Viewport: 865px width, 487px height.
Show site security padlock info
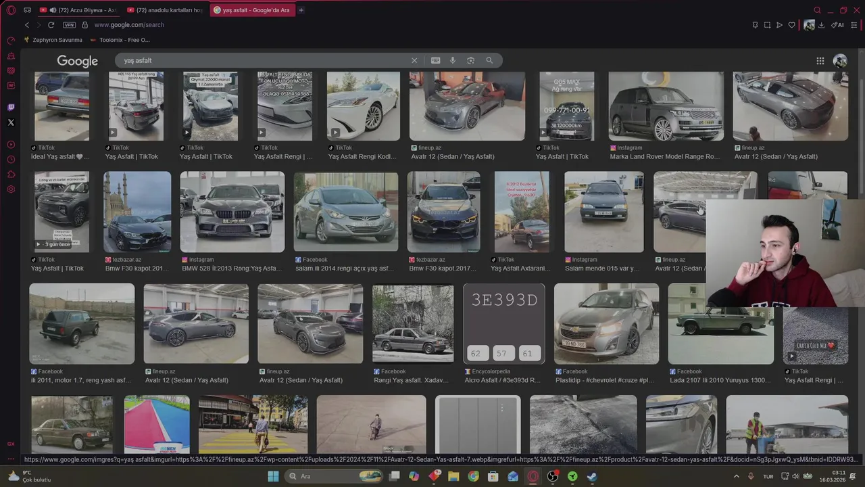coord(84,25)
